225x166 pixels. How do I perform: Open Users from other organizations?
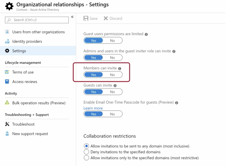[38, 32]
